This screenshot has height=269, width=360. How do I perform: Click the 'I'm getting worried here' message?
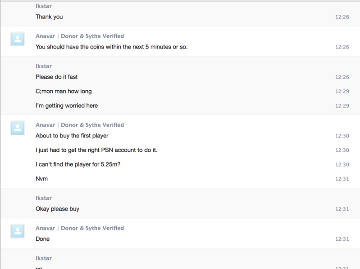(x=67, y=106)
